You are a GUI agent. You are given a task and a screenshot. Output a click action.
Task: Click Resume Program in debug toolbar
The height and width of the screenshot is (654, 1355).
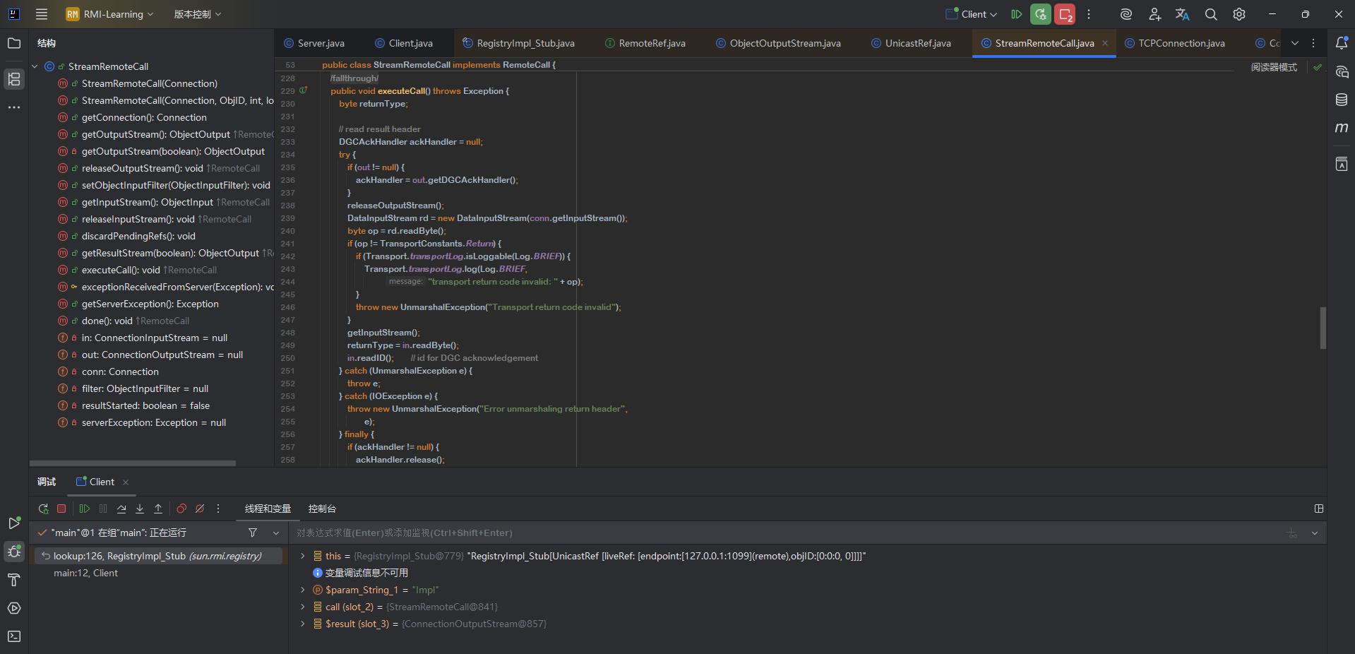pos(85,509)
